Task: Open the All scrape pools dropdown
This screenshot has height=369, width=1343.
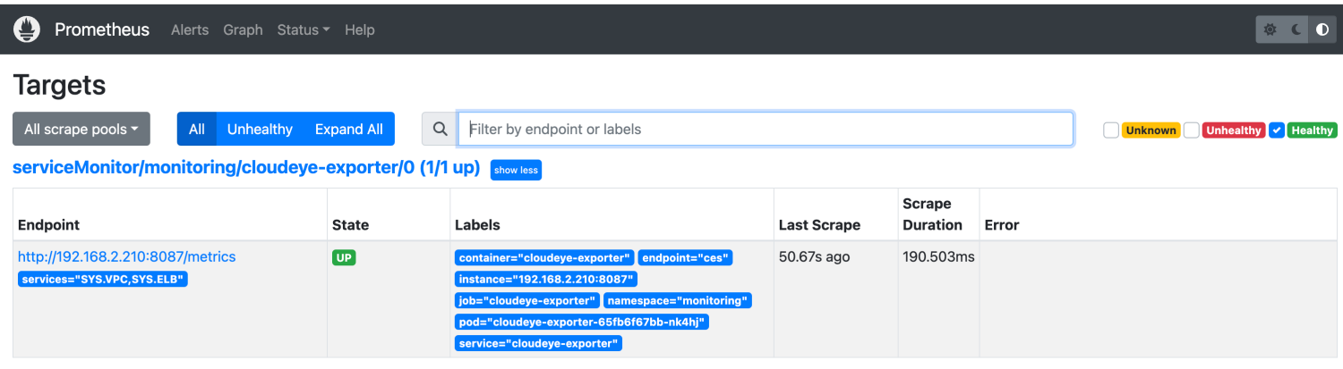Action: point(81,130)
